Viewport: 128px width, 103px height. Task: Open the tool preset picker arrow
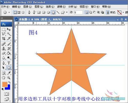click(9, 12)
